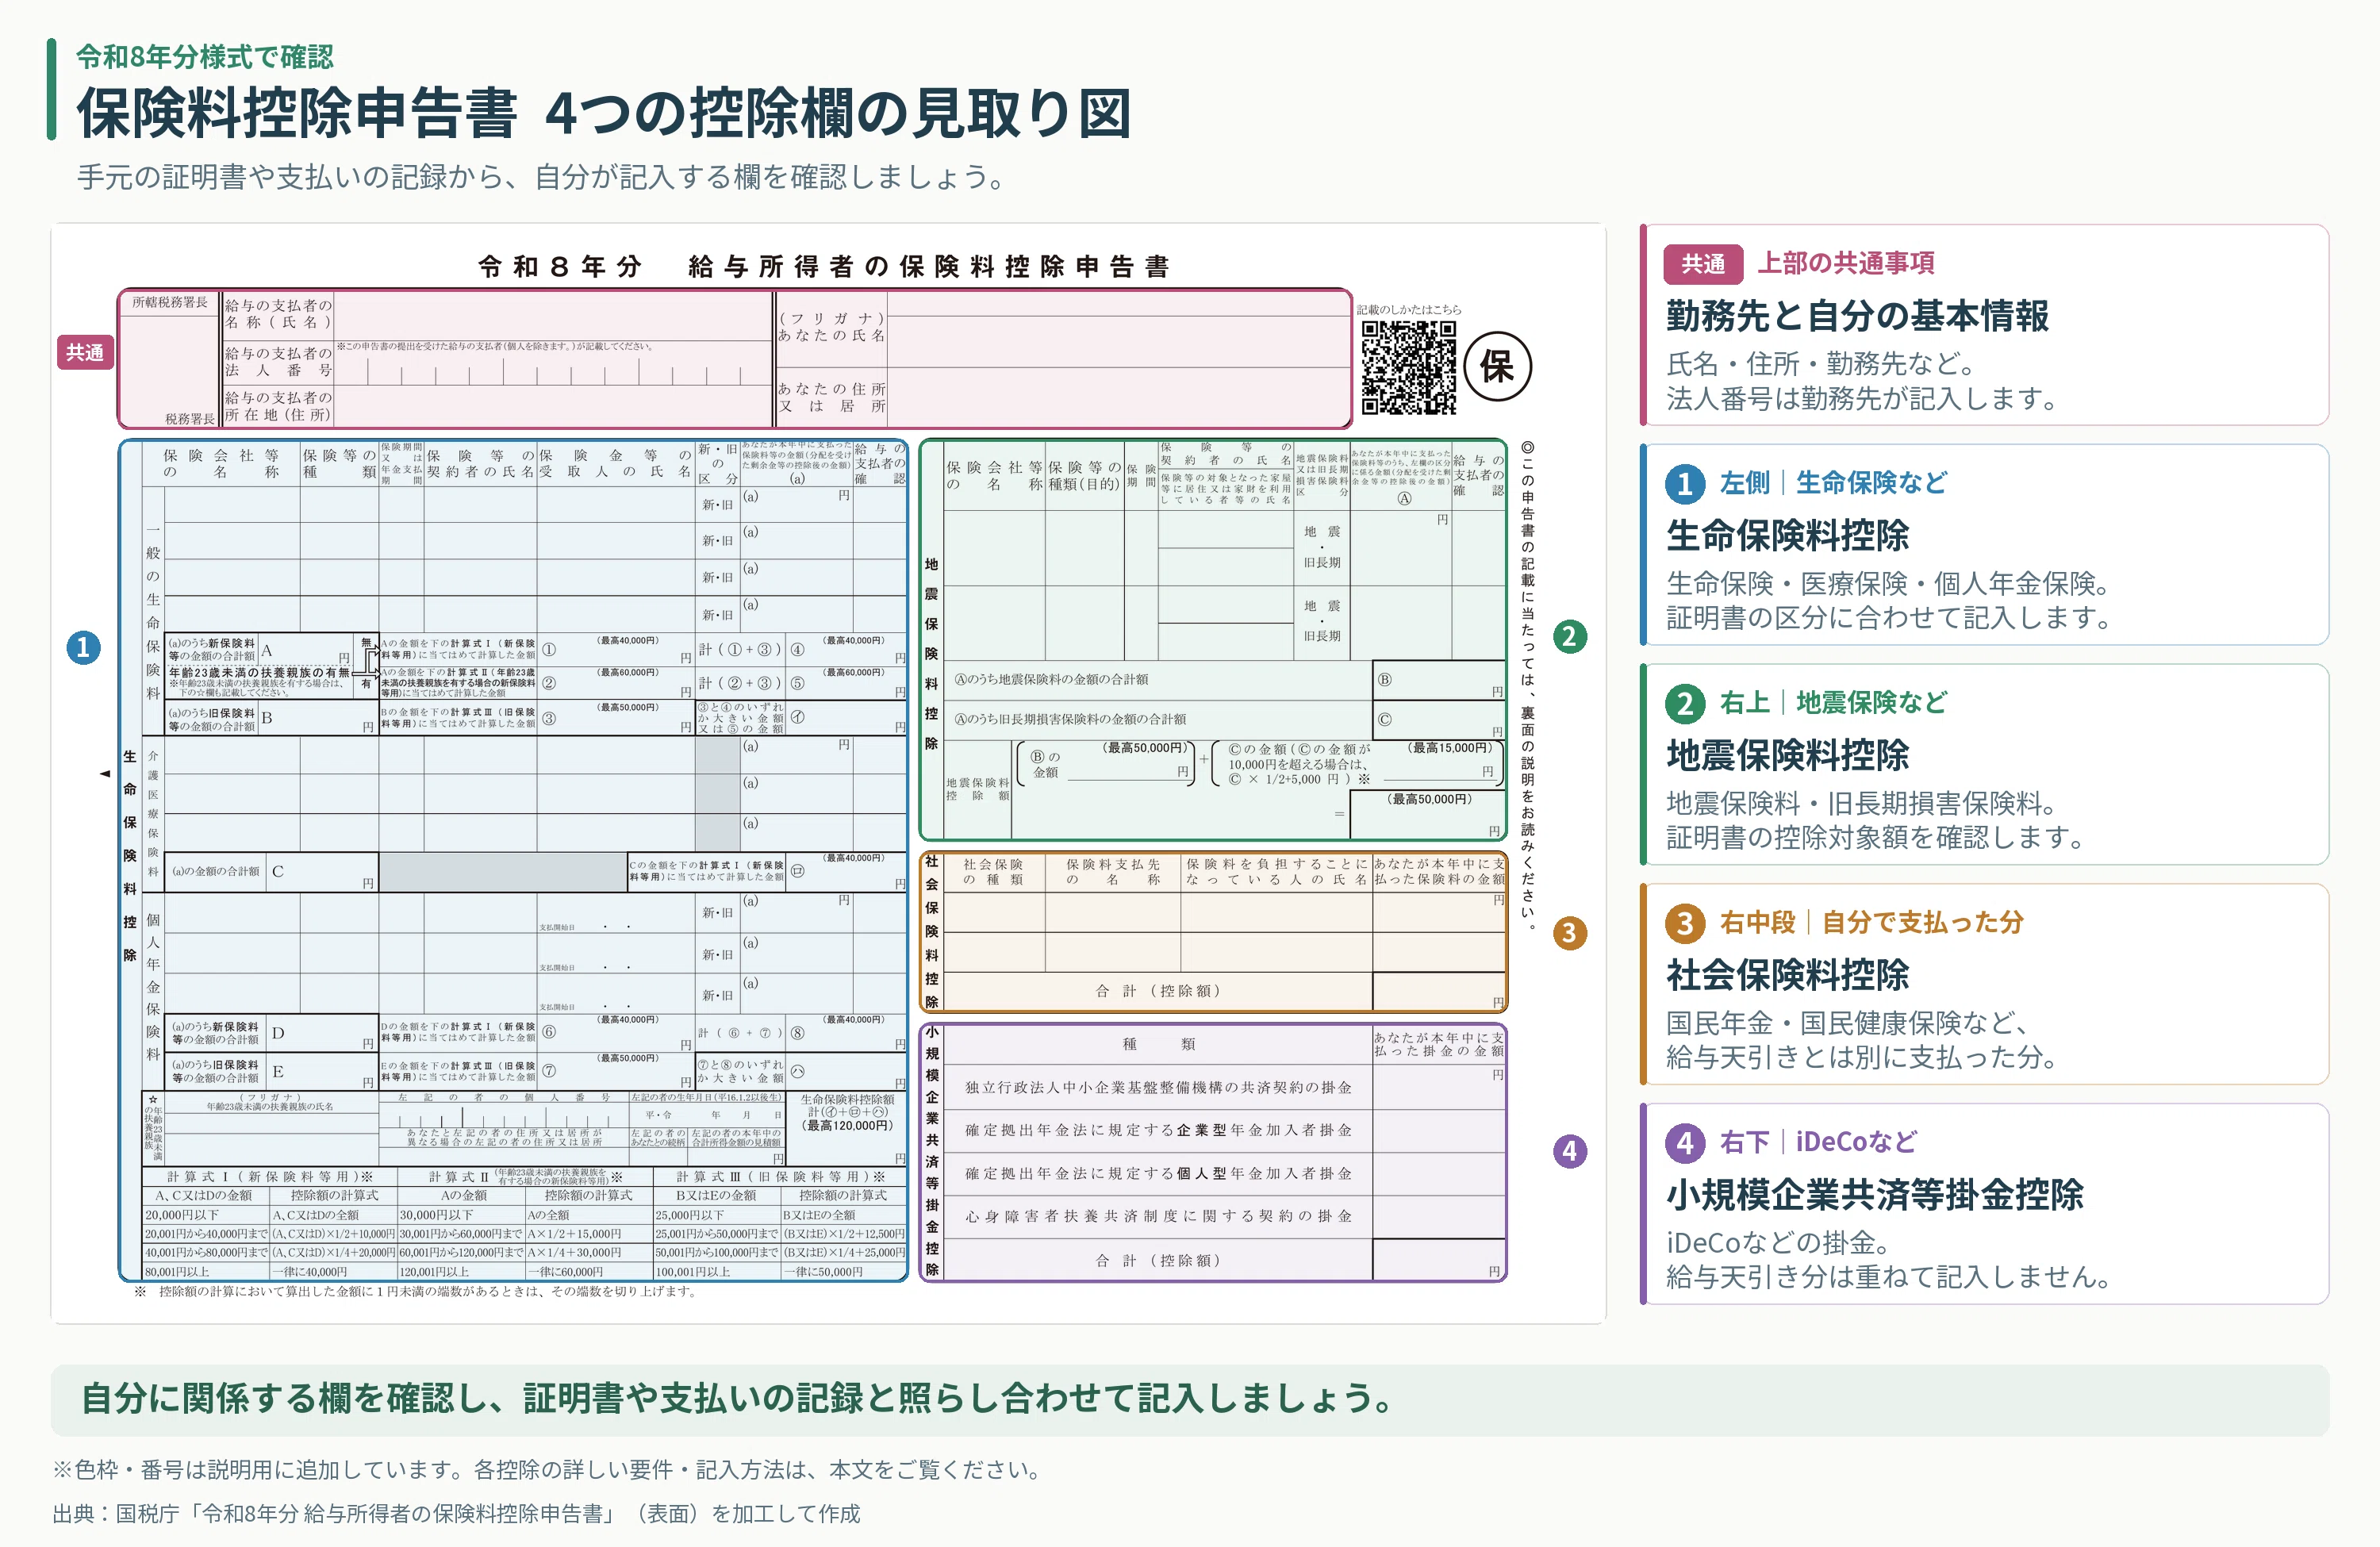2380x1547 pixels.
Task: Click the label 左側|生命保険など
Action: click(x=1833, y=483)
